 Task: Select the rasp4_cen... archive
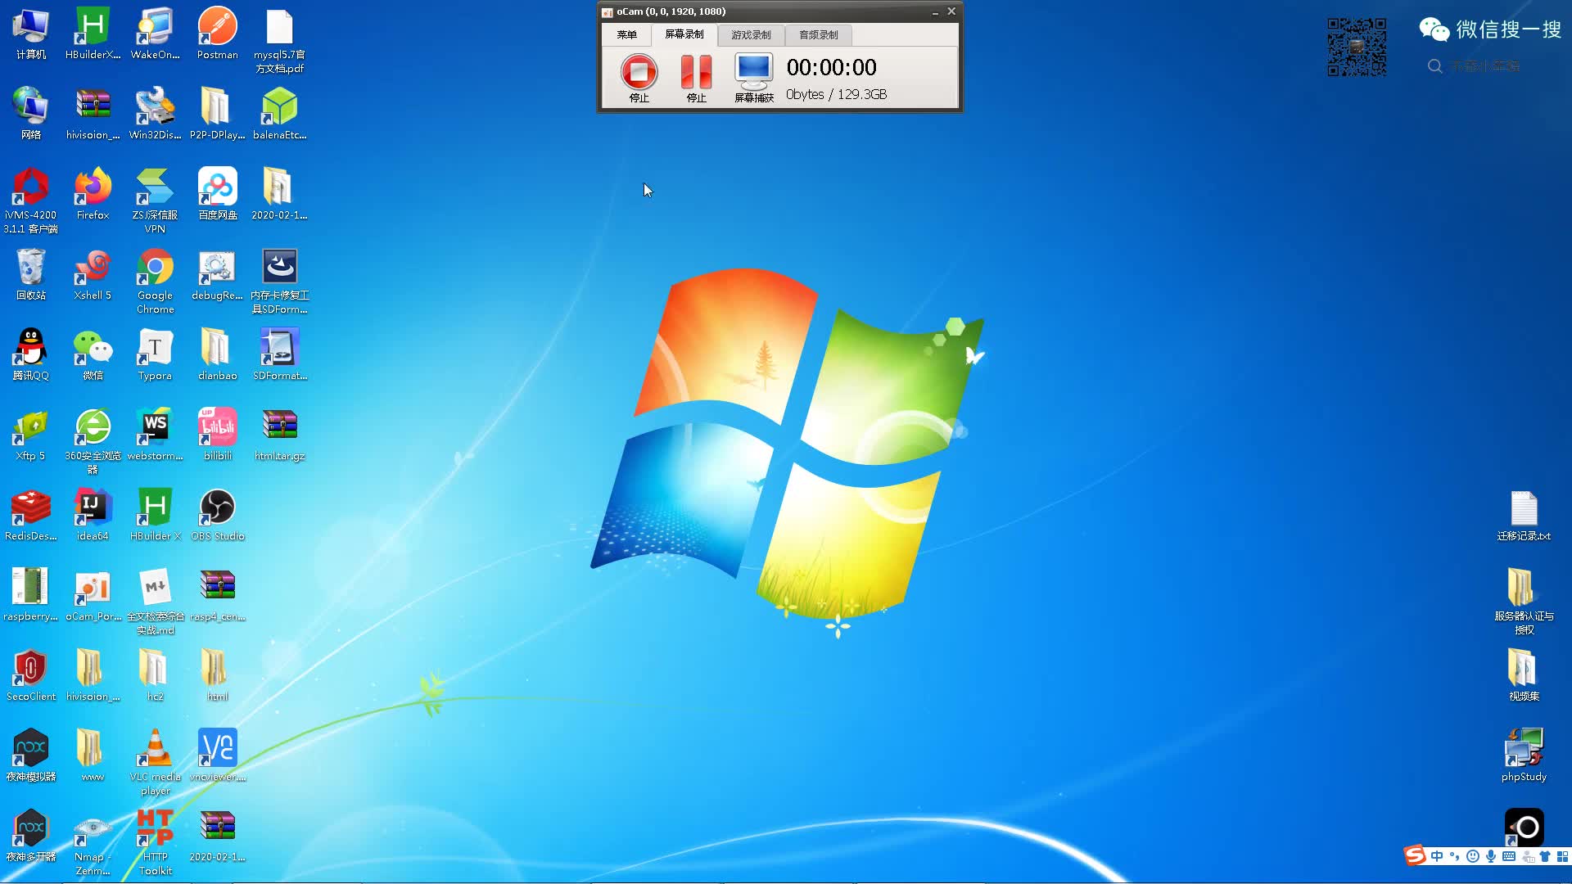pyautogui.click(x=217, y=596)
